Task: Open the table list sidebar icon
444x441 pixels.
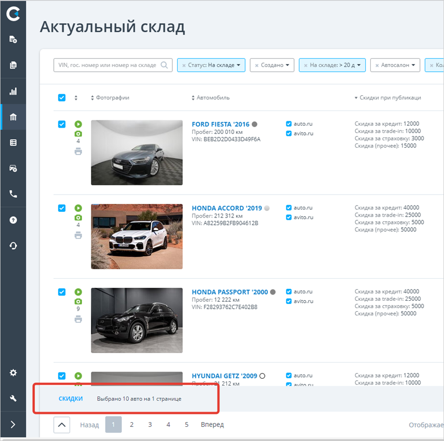Action: tap(13, 142)
